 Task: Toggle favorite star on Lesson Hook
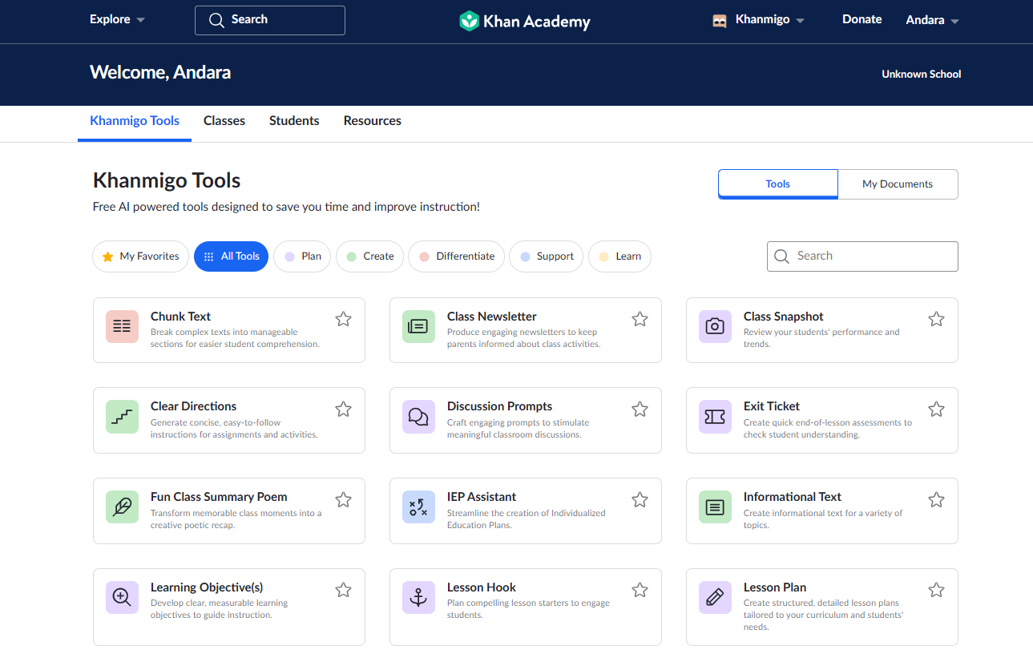[640, 590]
